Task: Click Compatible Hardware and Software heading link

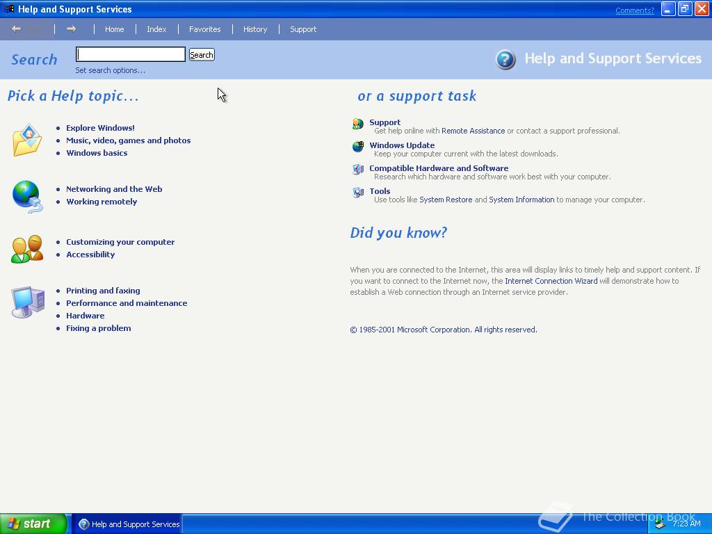Action: click(x=439, y=168)
